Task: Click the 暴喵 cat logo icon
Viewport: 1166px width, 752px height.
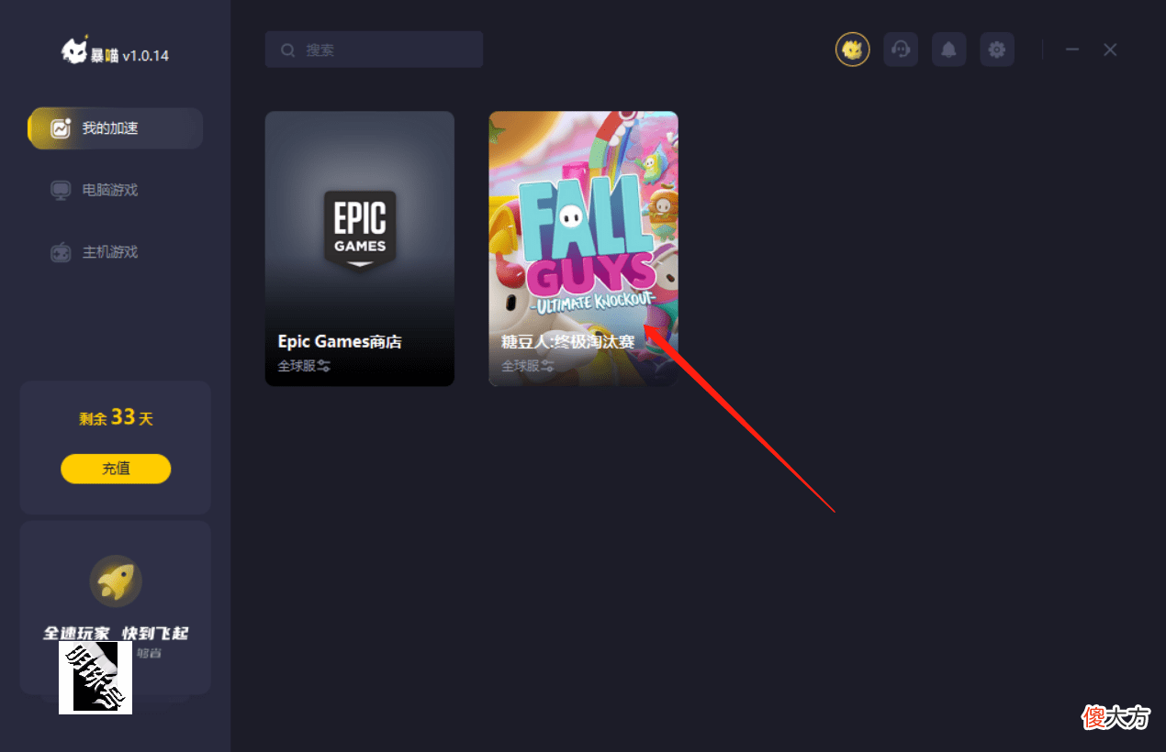Action: click(x=73, y=52)
